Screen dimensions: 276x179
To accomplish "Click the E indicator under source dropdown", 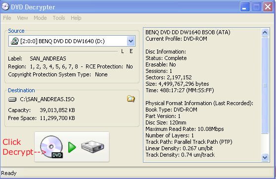I will coord(131,51).
